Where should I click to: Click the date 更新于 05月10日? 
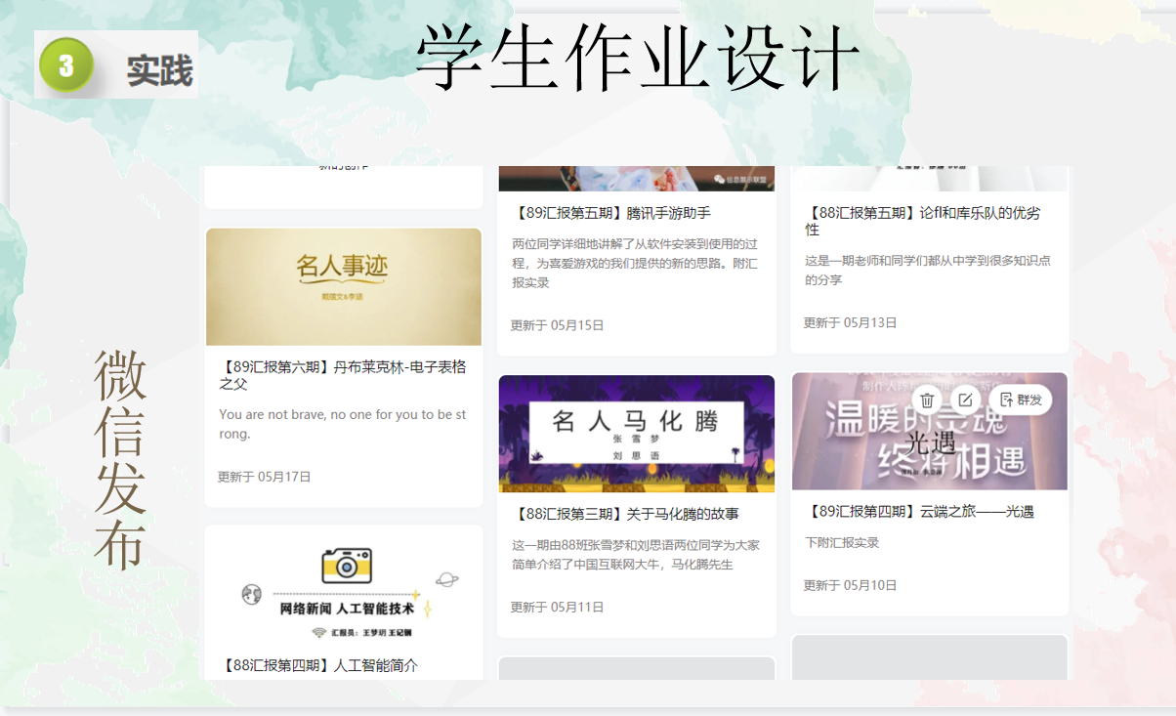(851, 585)
